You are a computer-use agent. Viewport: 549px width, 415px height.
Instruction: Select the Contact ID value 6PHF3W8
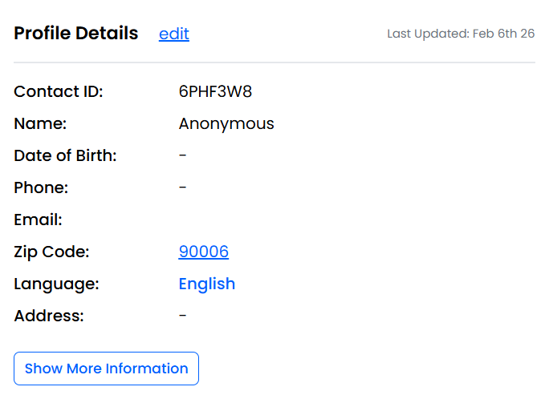(x=215, y=91)
